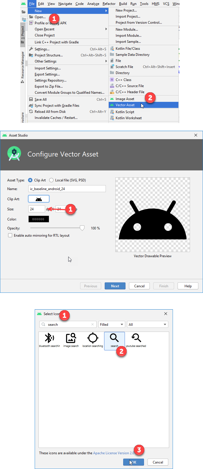The width and height of the screenshot is (203, 469).
Task: Click the Vector Drawable Preview image
Action: (153, 215)
